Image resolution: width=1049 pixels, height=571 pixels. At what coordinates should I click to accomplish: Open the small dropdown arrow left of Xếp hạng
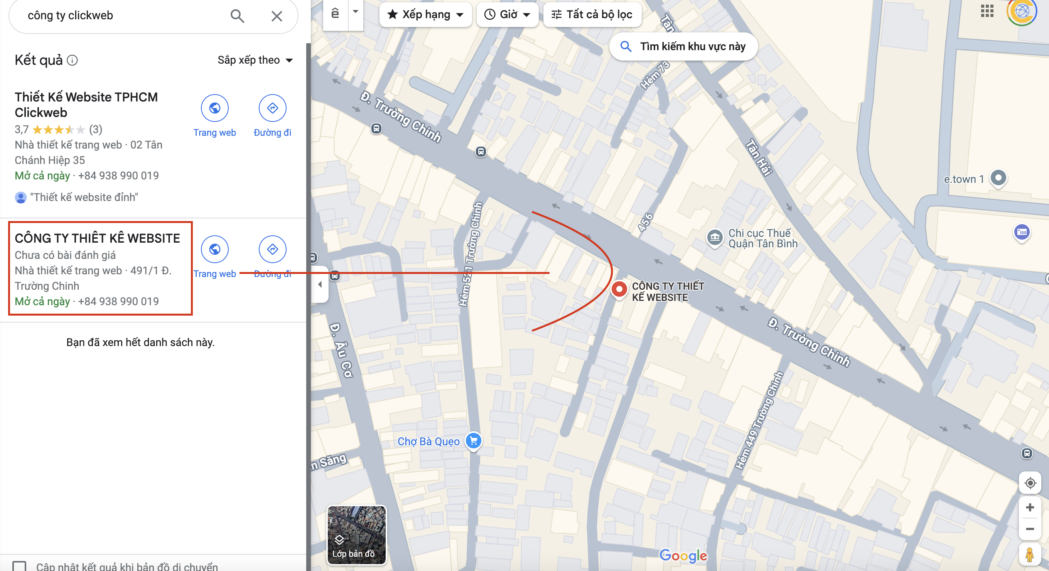coord(356,12)
